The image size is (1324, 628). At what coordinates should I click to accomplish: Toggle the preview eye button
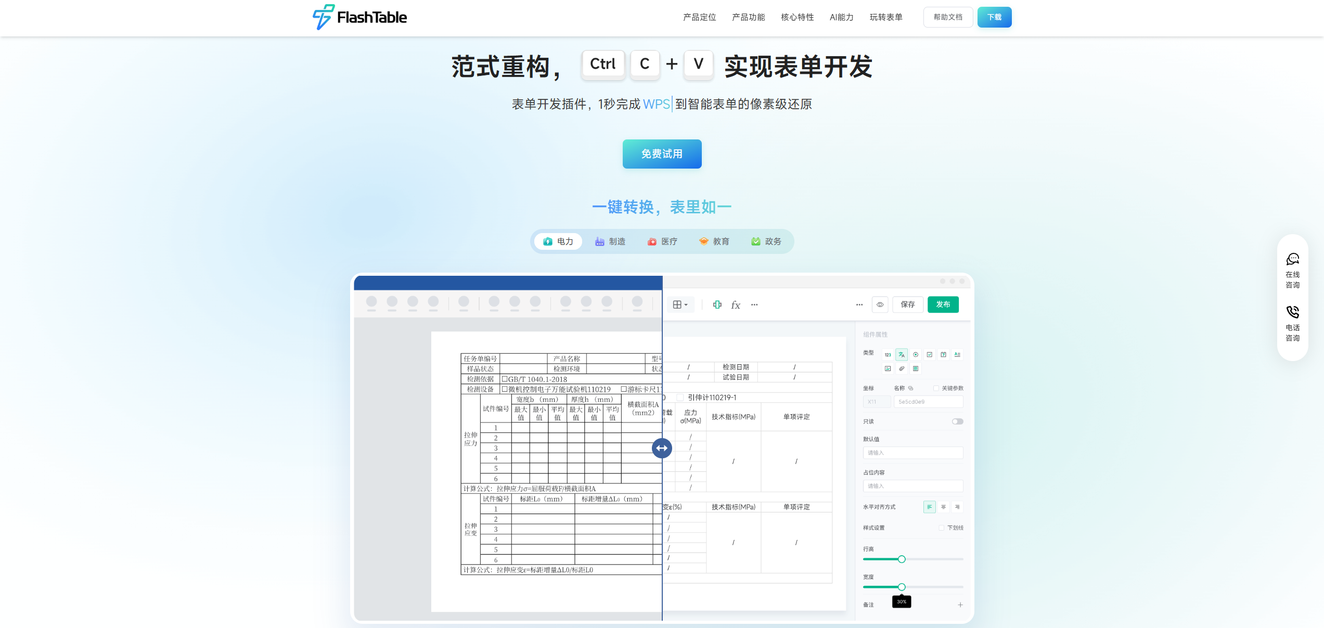880,305
